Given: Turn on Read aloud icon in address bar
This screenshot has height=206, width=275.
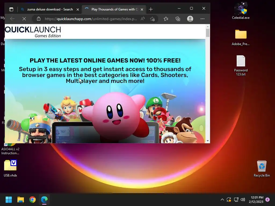Looking at the screenshot, I should [x=143, y=19].
